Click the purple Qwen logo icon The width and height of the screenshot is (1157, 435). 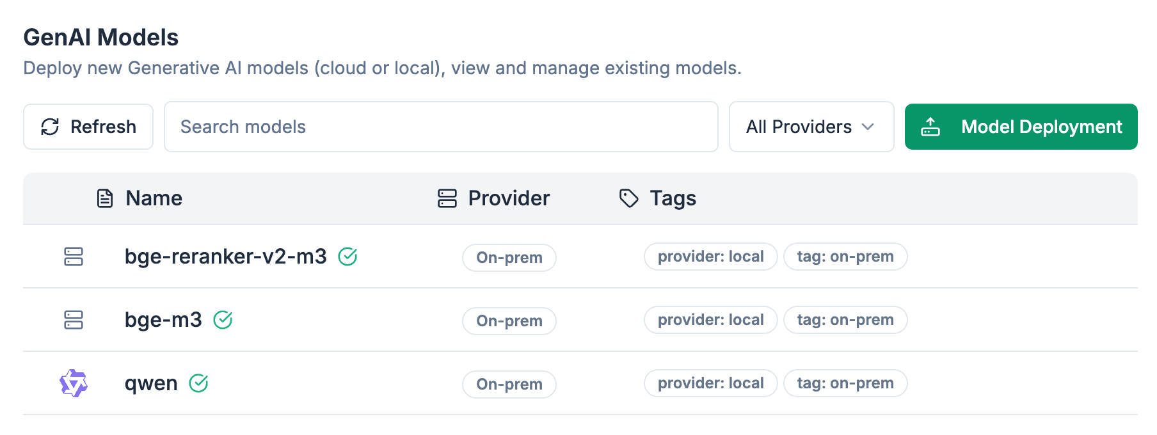point(74,383)
